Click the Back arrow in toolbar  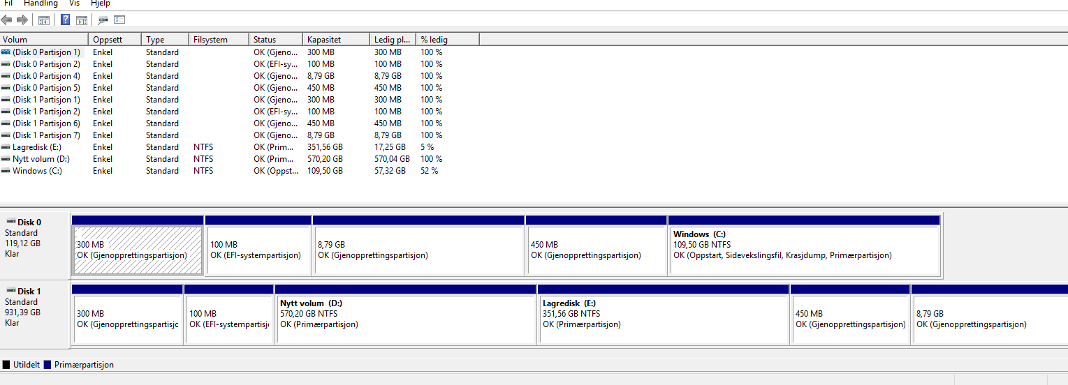(x=6, y=20)
